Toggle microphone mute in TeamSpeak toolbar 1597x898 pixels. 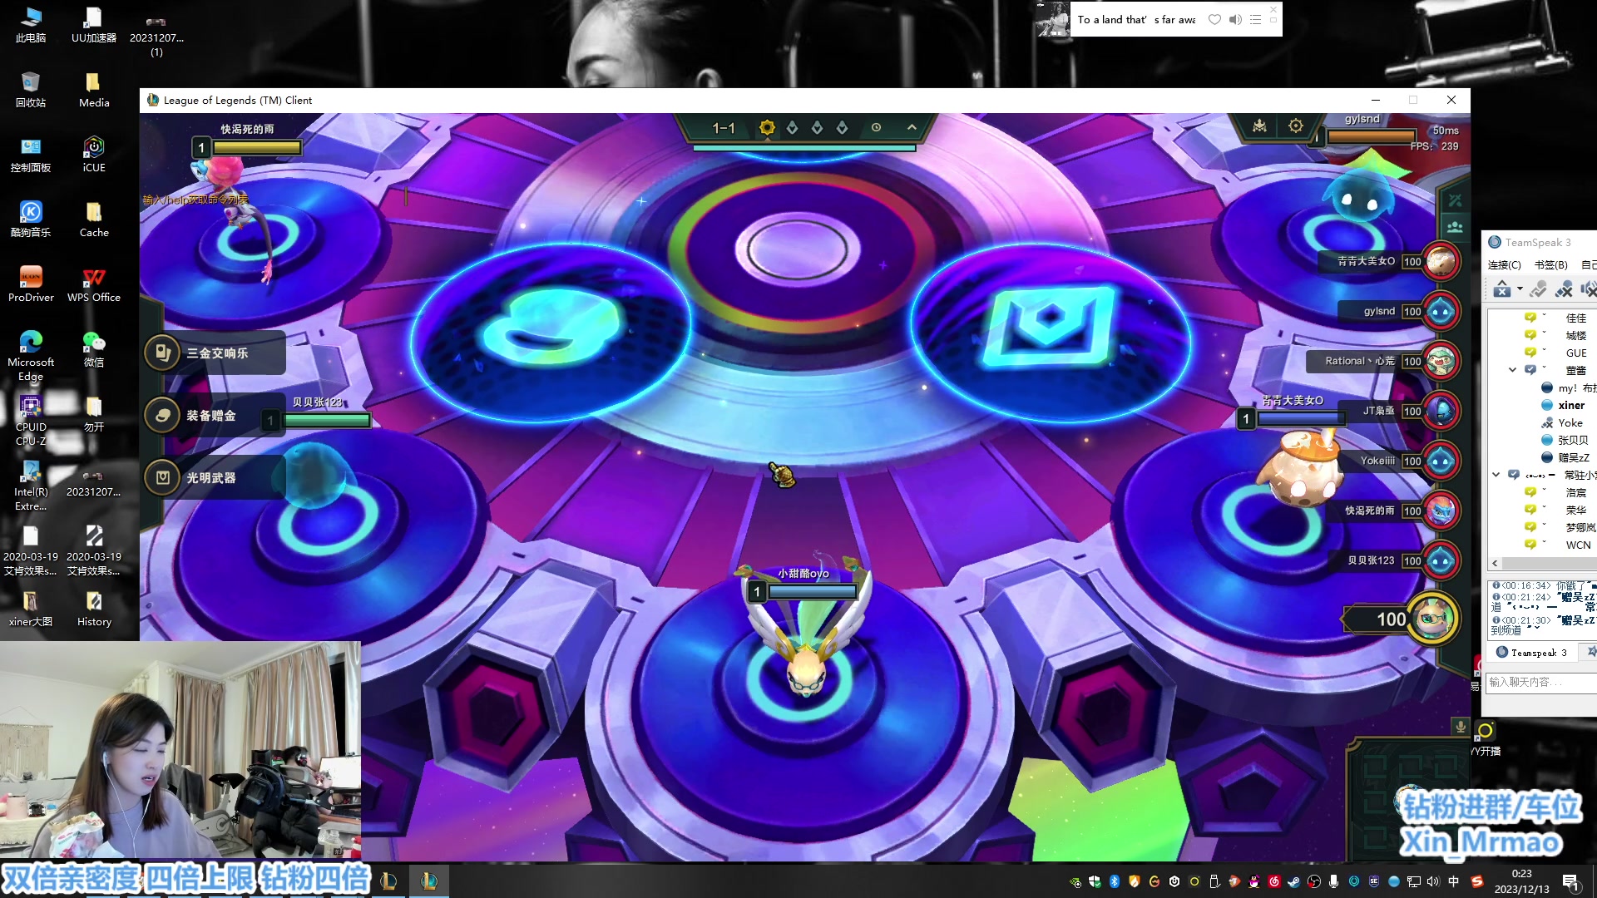pos(1565,289)
